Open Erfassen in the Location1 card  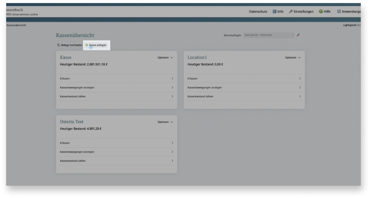point(244,78)
